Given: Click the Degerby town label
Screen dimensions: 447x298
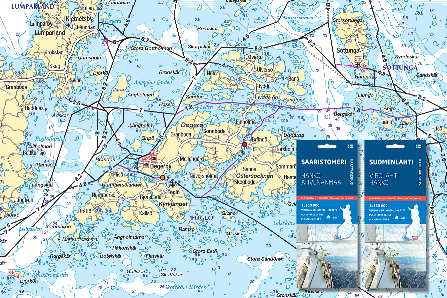Looking at the screenshot, I should [x=161, y=166].
